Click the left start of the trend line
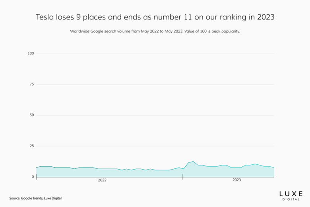The image size is (310, 207). 37,168
